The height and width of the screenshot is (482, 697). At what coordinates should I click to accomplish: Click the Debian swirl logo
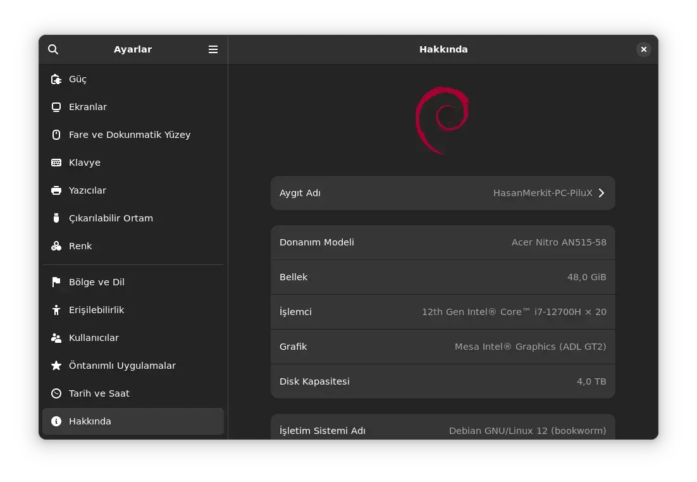pos(442,120)
